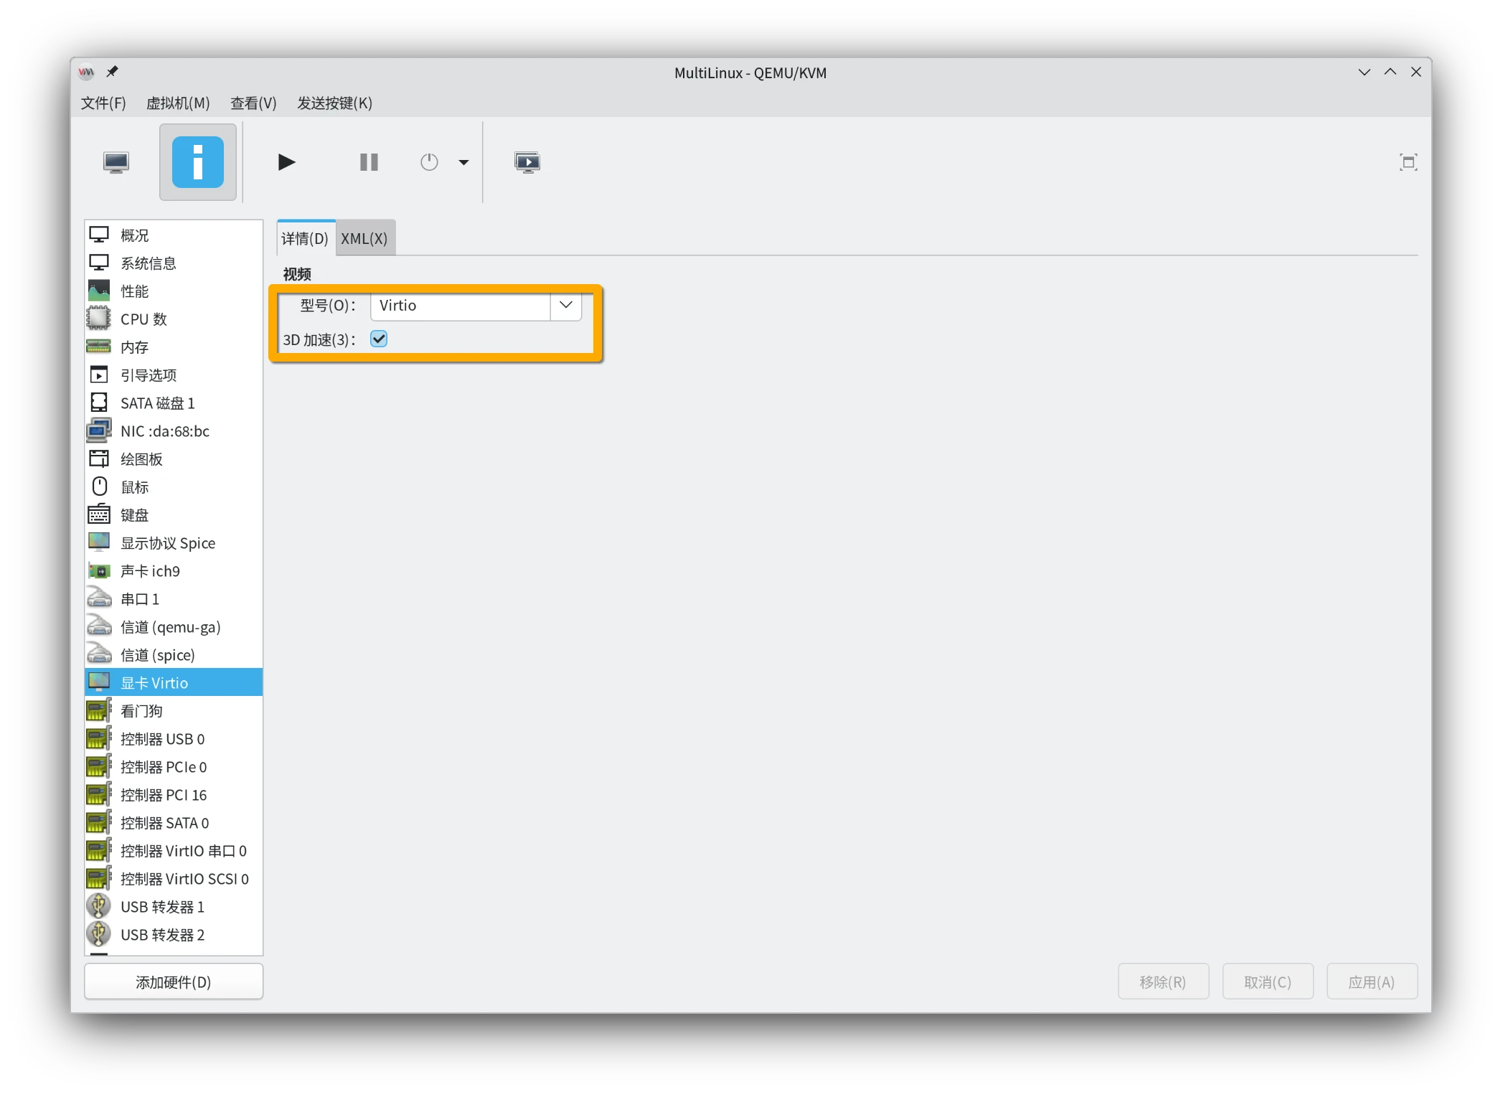Expand the shutdown options arrow
1503x1097 pixels.
point(463,163)
